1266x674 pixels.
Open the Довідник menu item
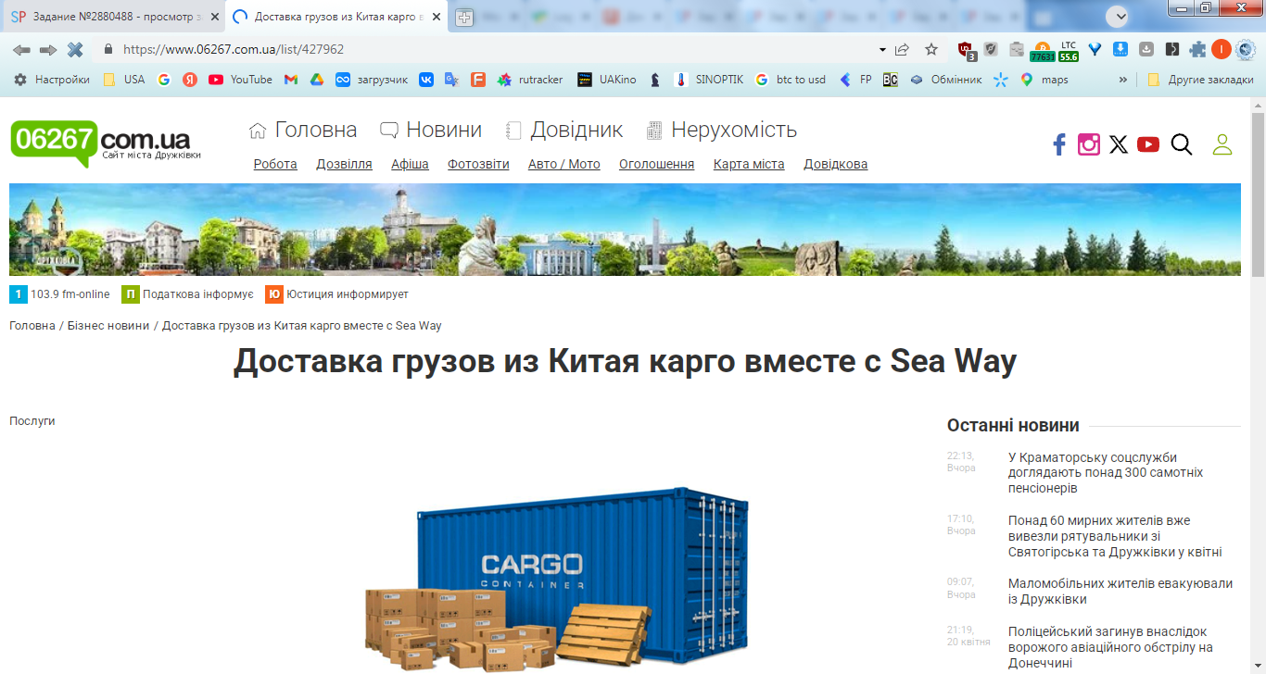click(x=564, y=130)
